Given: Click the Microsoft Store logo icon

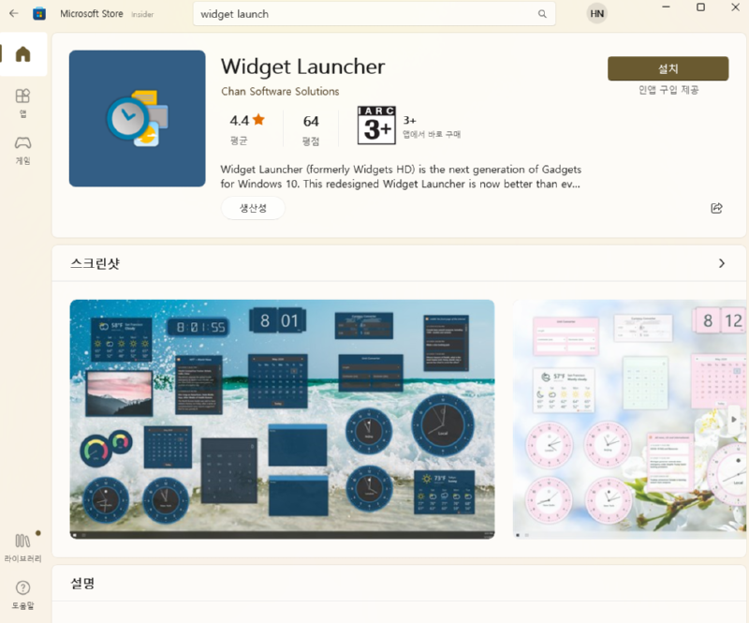Looking at the screenshot, I should (x=39, y=13).
